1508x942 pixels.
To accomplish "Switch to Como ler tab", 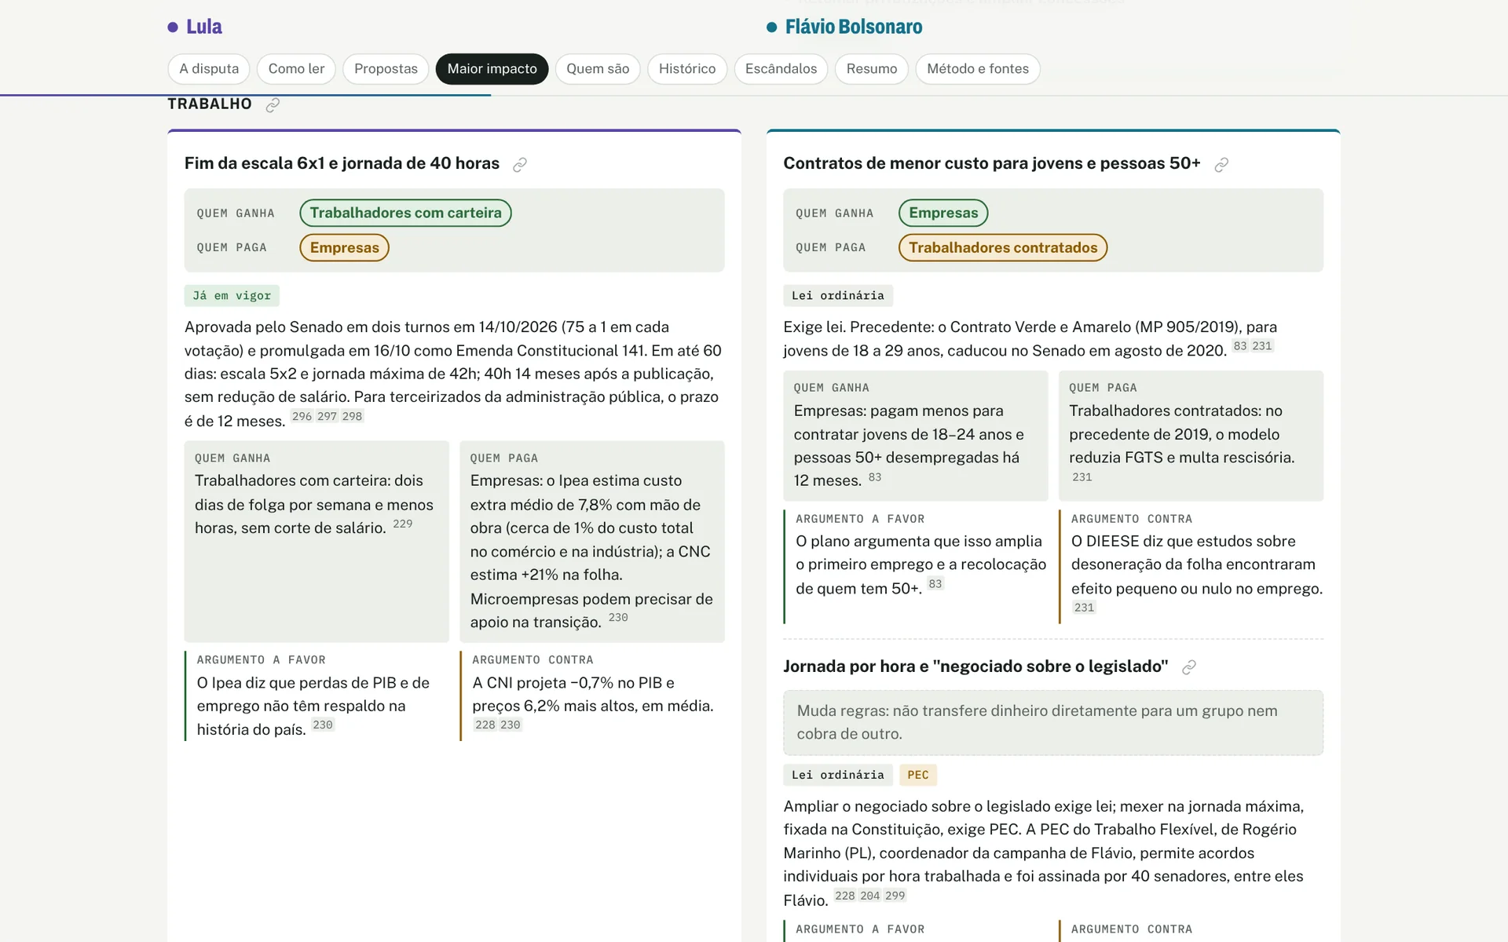I will click(296, 69).
